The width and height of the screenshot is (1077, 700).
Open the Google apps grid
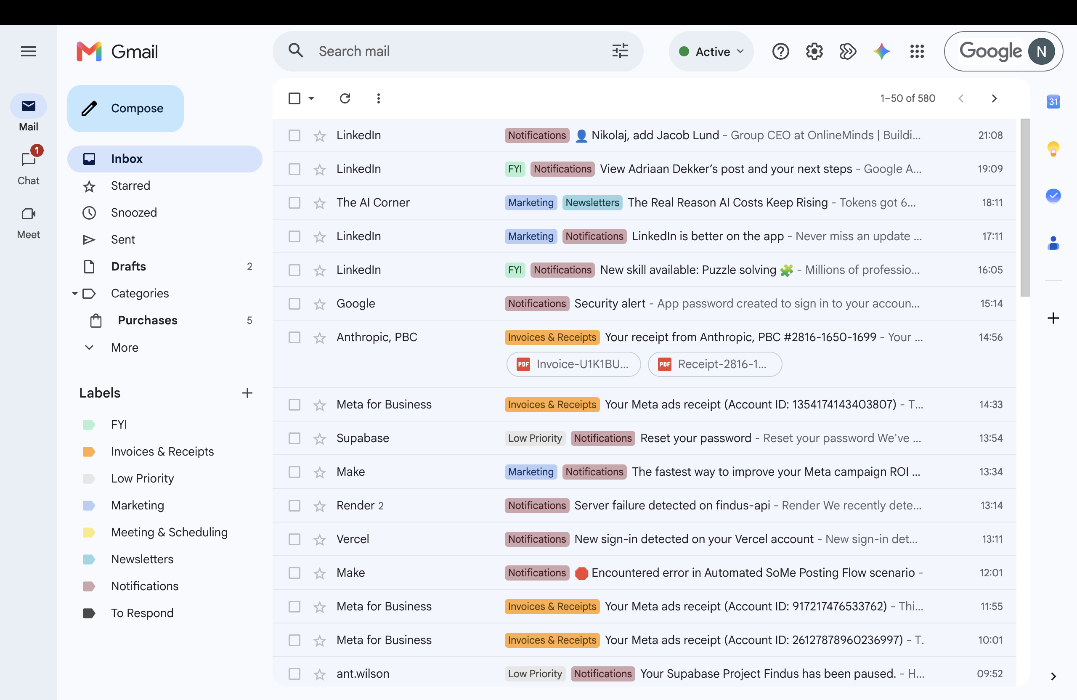tap(917, 52)
